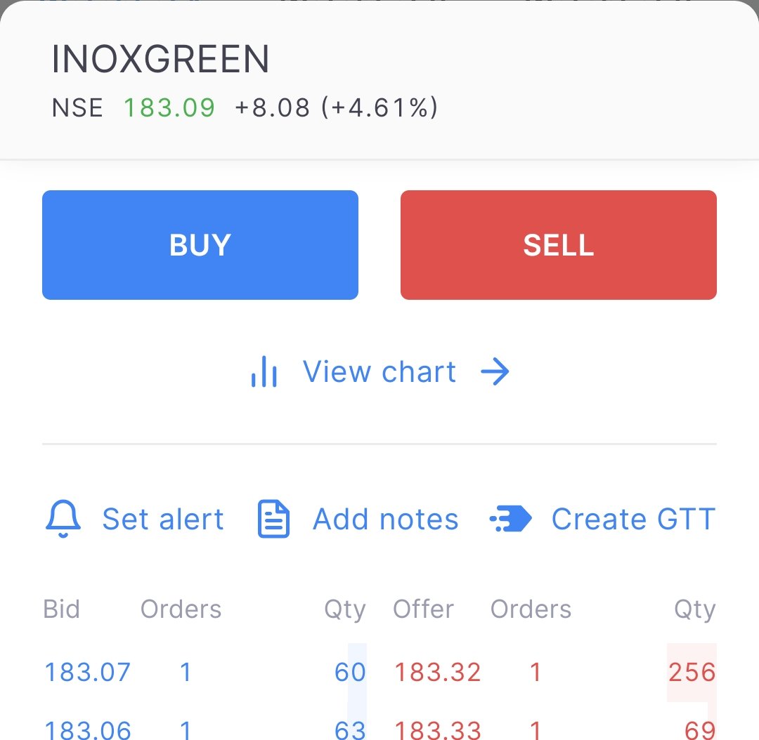Select the bid price 183.07
Viewport: 759px width, 740px height.
click(x=88, y=673)
